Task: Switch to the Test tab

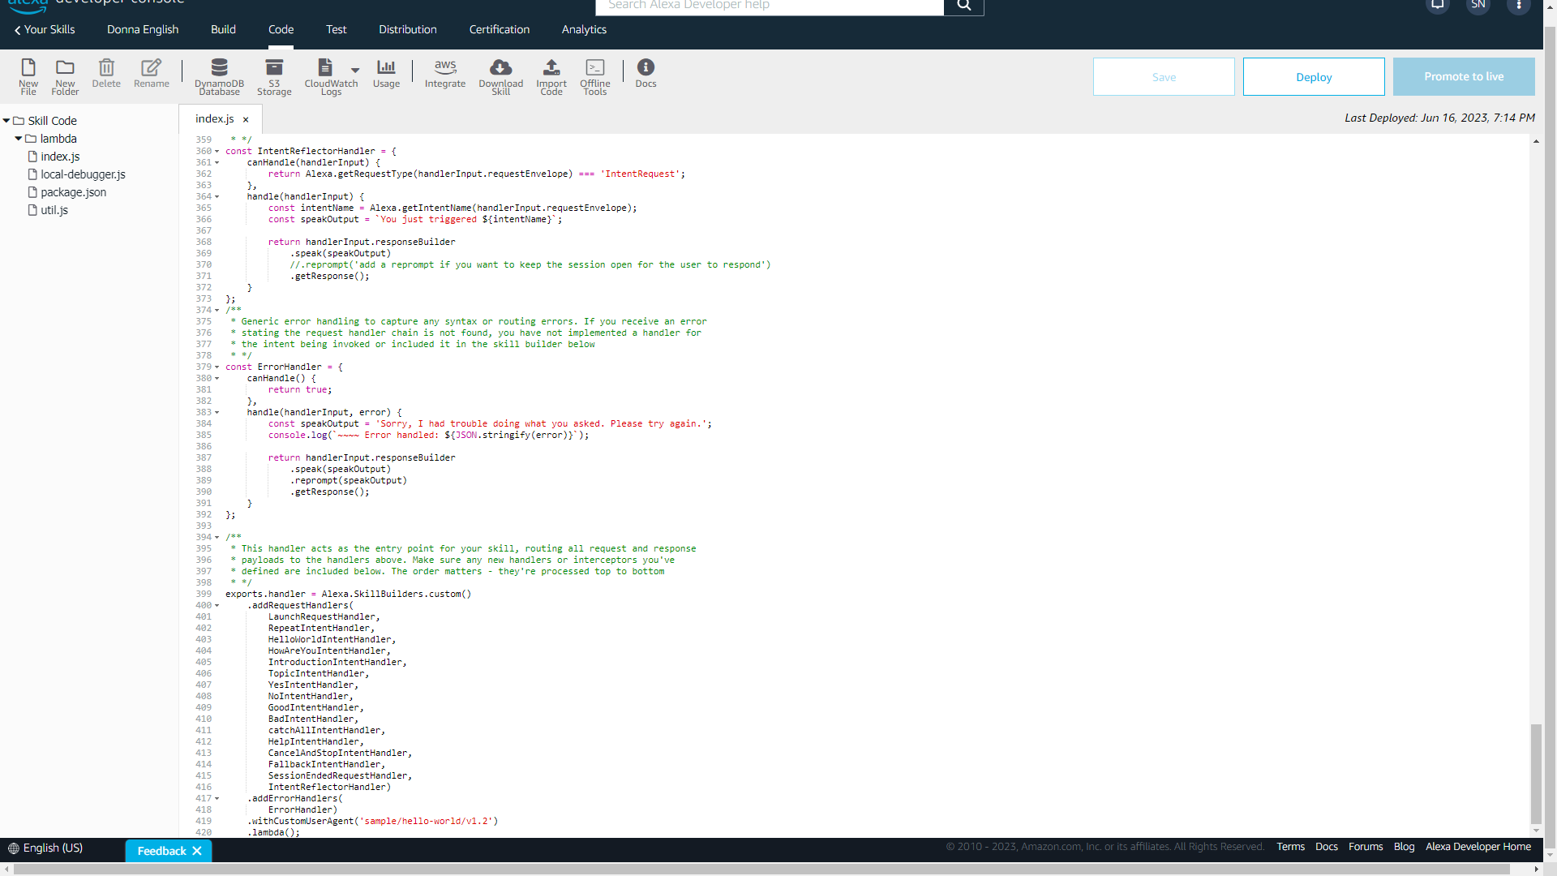Action: (336, 29)
